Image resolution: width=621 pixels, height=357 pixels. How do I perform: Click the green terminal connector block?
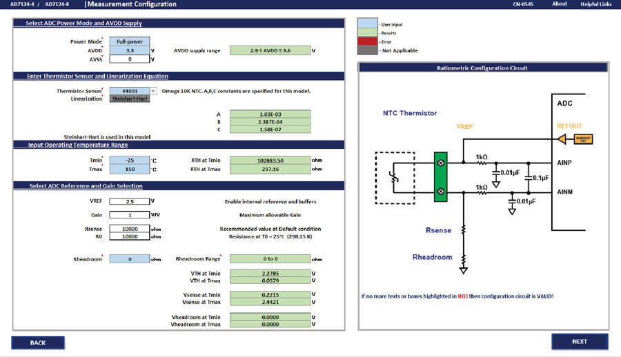(441, 177)
